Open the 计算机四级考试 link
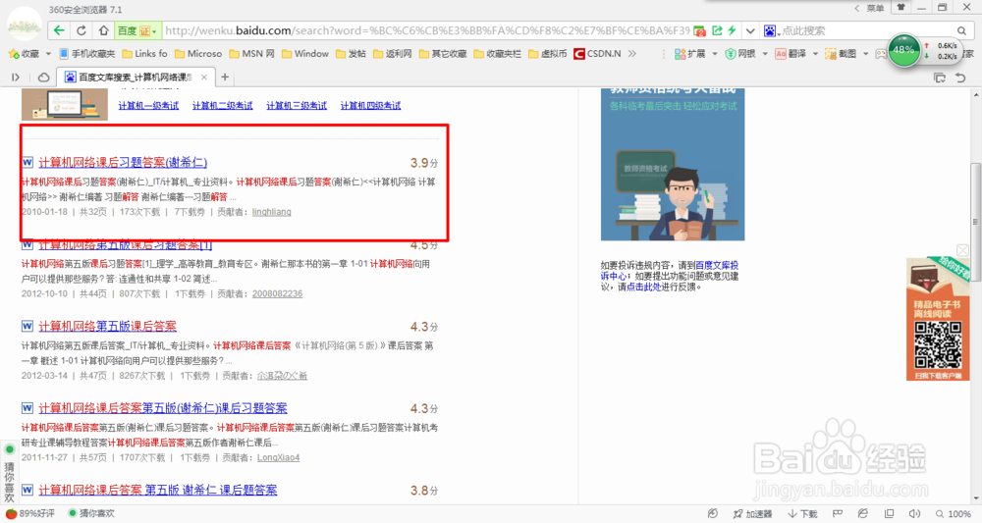The image size is (982, 523). [x=371, y=106]
